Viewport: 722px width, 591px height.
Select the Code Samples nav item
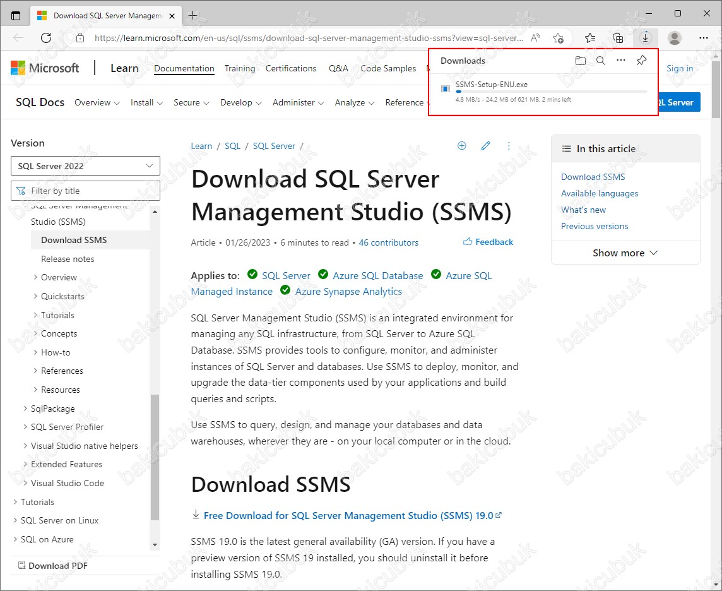coord(388,68)
